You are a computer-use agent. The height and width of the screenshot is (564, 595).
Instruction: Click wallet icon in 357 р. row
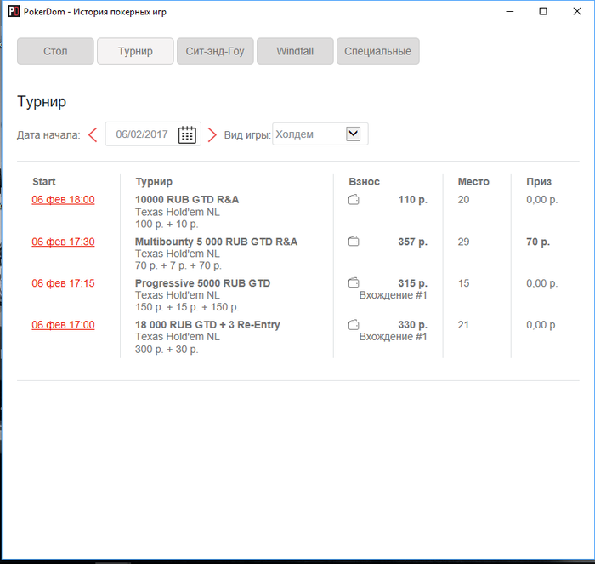[x=354, y=242]
